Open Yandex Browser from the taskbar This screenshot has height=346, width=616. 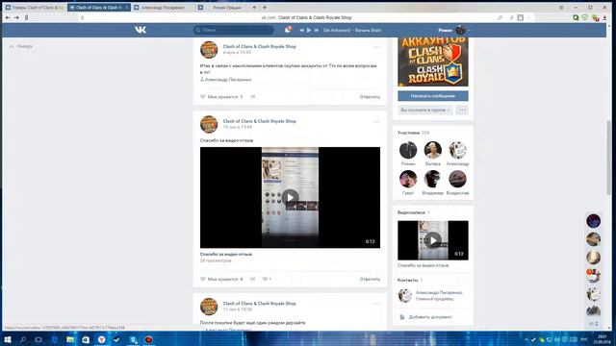101,339
